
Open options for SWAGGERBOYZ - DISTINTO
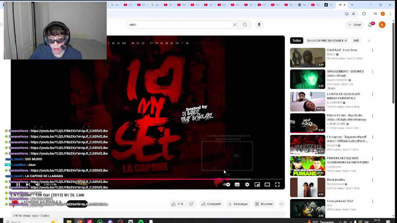[372, 72]
